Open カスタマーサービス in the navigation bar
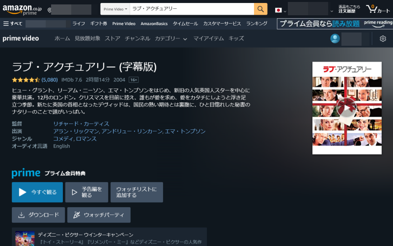The width and height of the screenshot is (393, 246). (x=222, y=24)
